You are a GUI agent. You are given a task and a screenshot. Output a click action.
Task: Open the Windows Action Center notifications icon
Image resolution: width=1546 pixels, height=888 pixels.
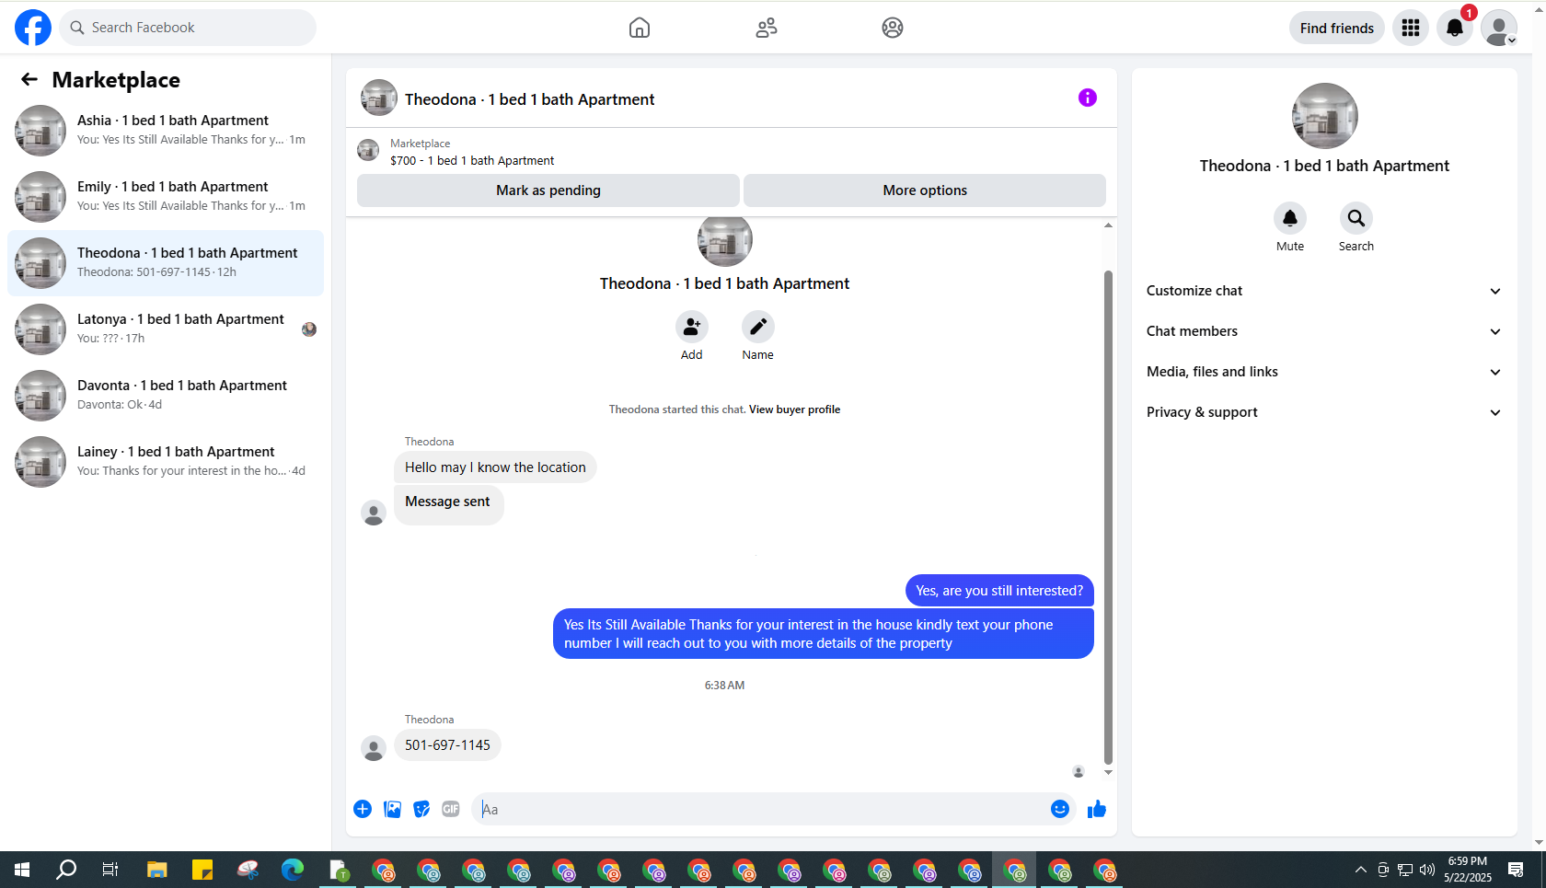click(1516, 870)
